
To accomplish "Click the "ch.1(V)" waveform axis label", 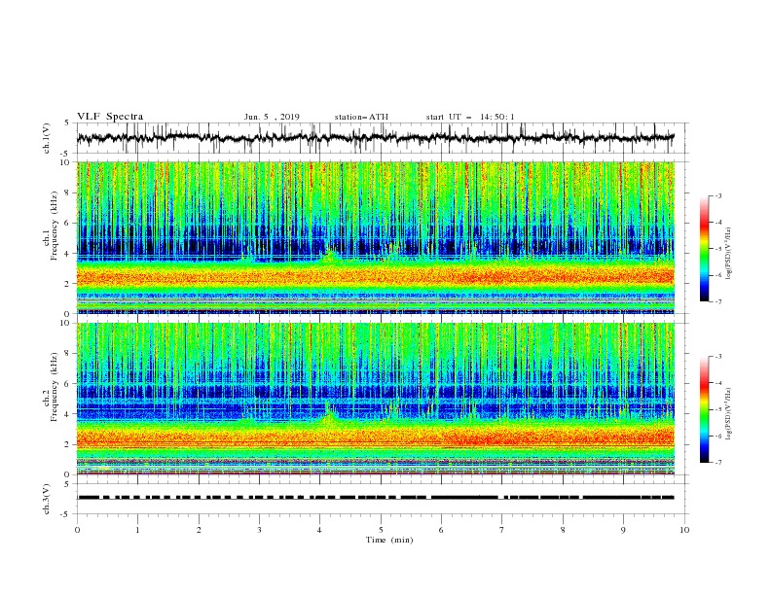I will [x=47, y=138].
